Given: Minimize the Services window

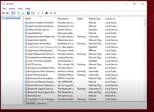Looking at the screenshot, I should coord(126,4).
